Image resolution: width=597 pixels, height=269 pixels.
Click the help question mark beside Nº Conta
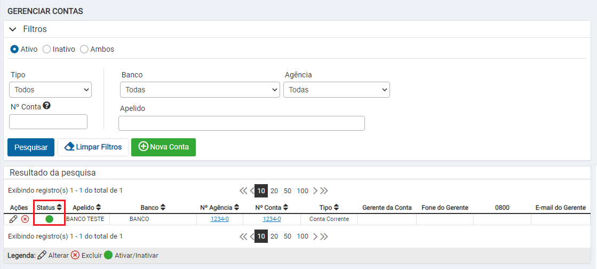[47, 106]
